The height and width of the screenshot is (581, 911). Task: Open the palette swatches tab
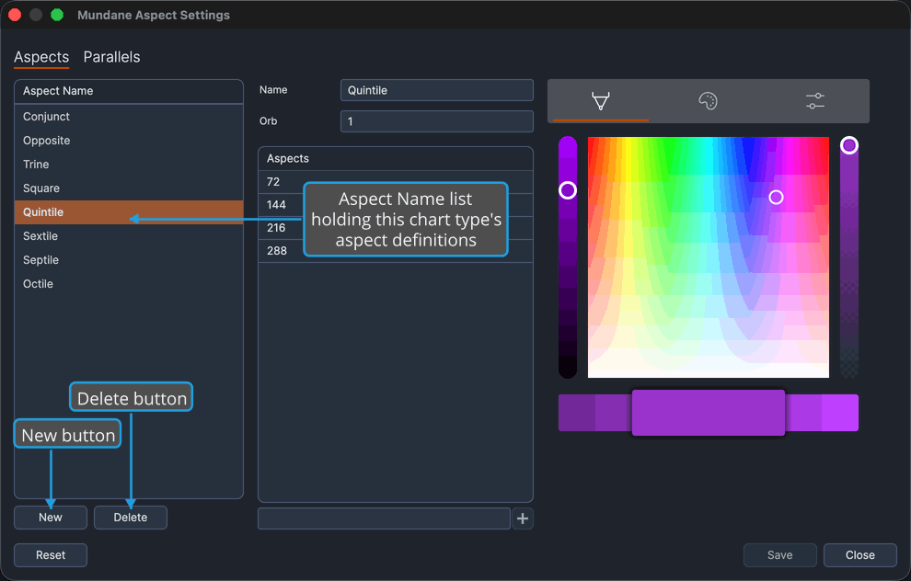tap(708, 101)
